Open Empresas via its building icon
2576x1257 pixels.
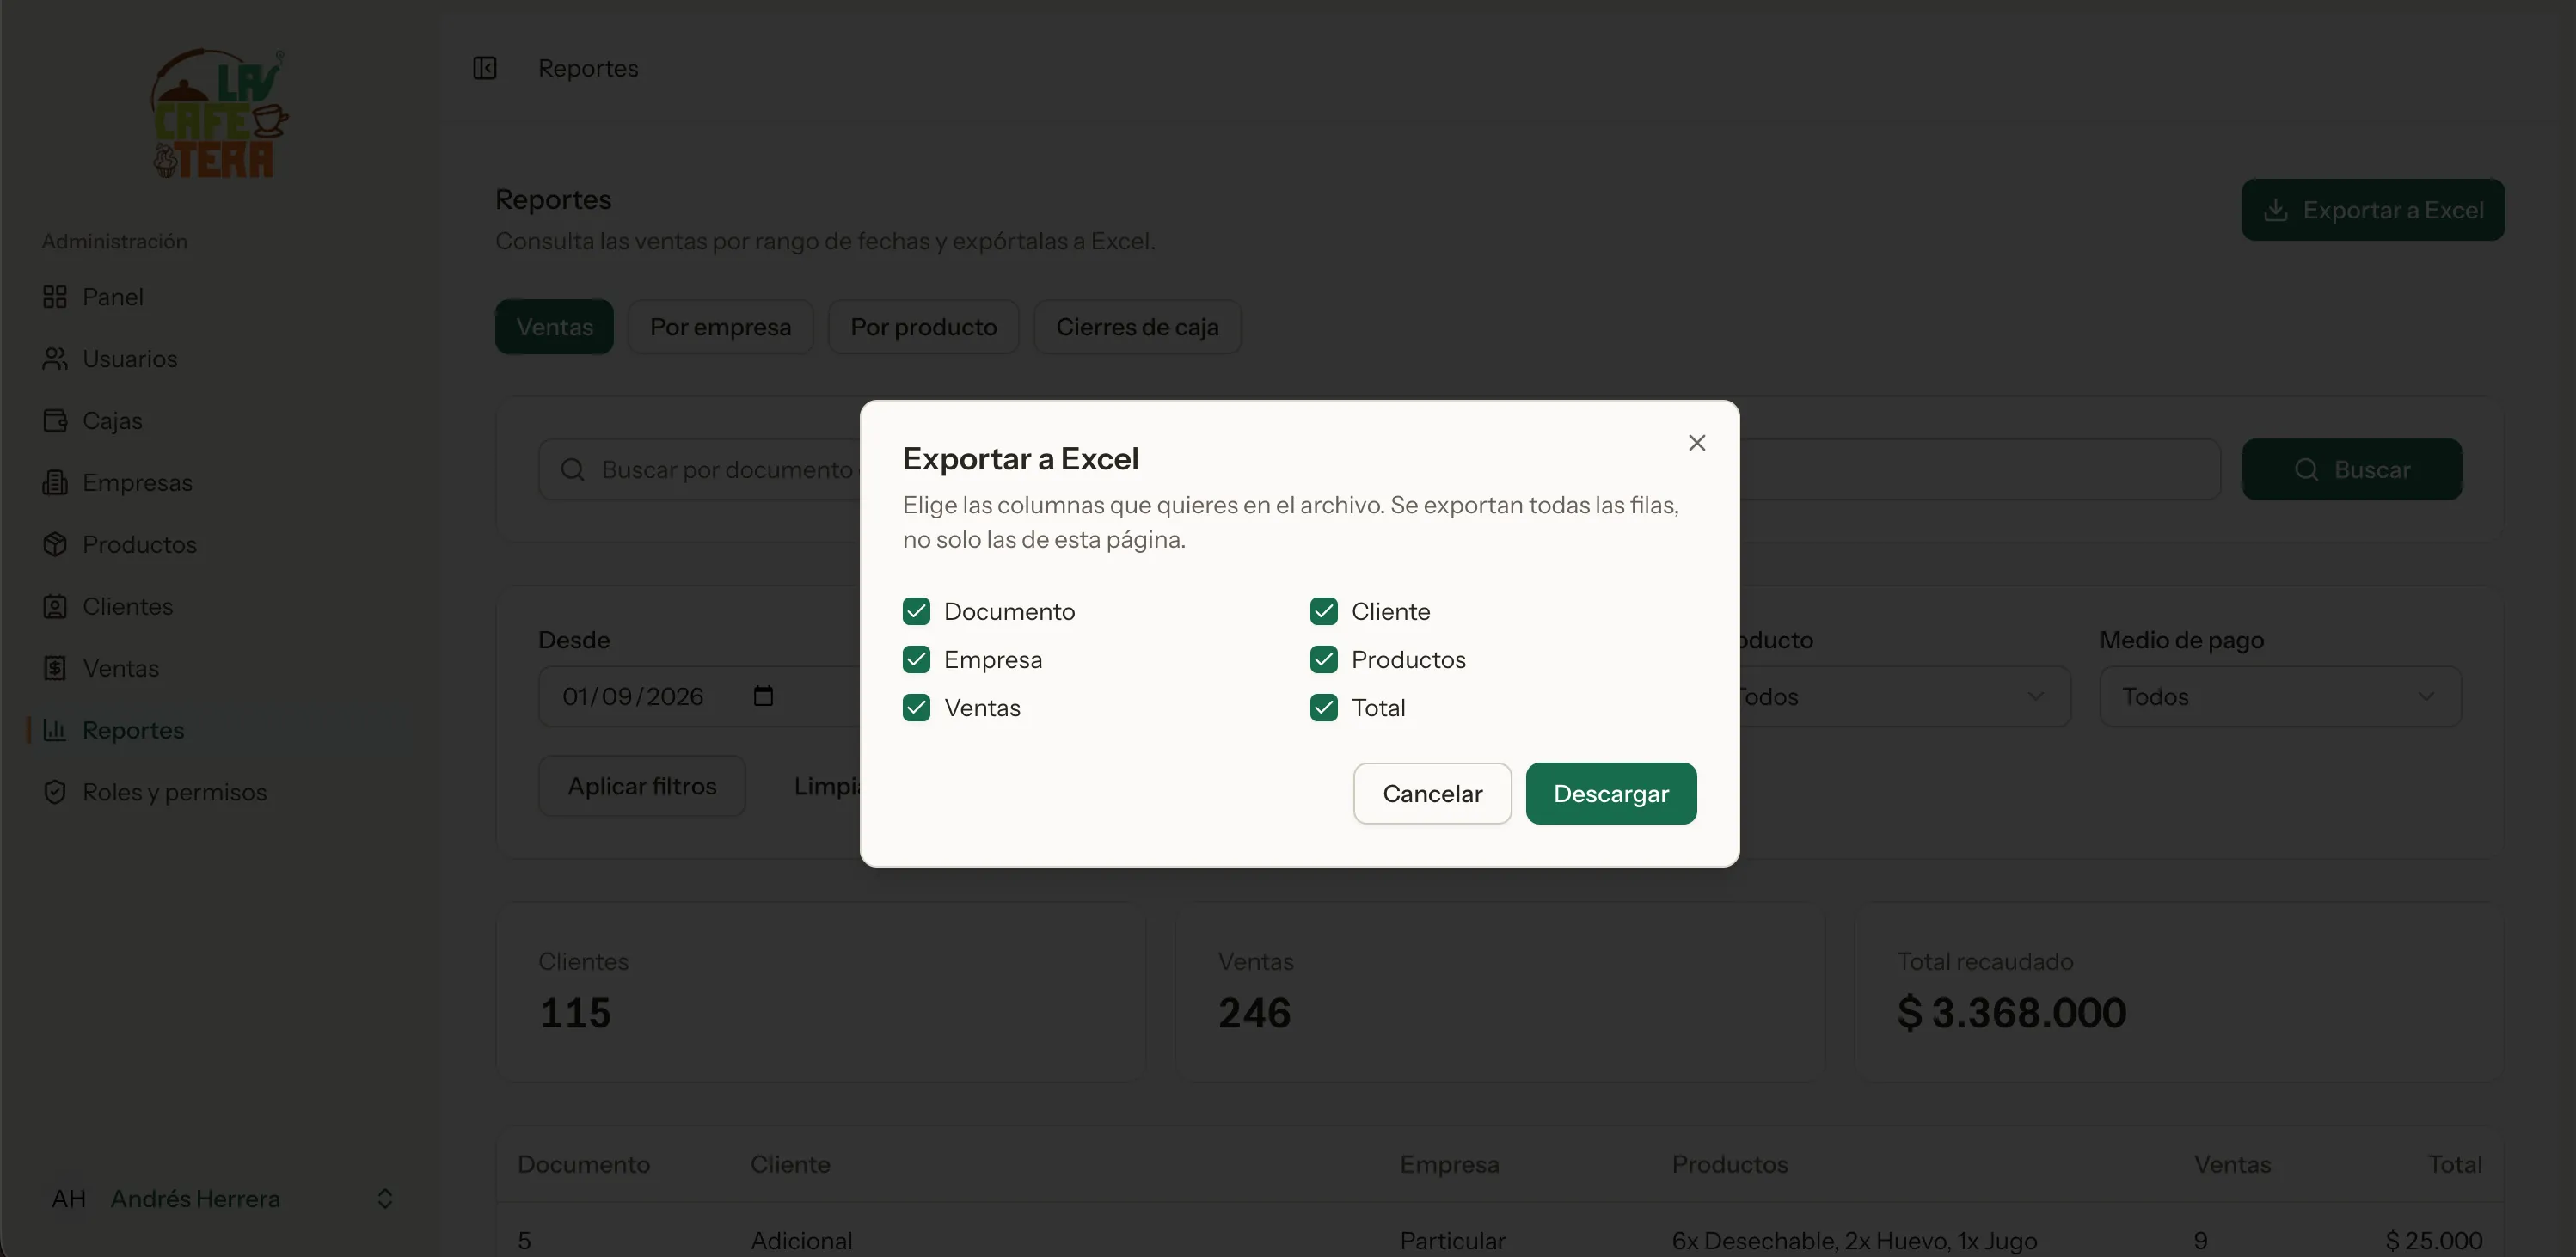[x=55, y=483]
